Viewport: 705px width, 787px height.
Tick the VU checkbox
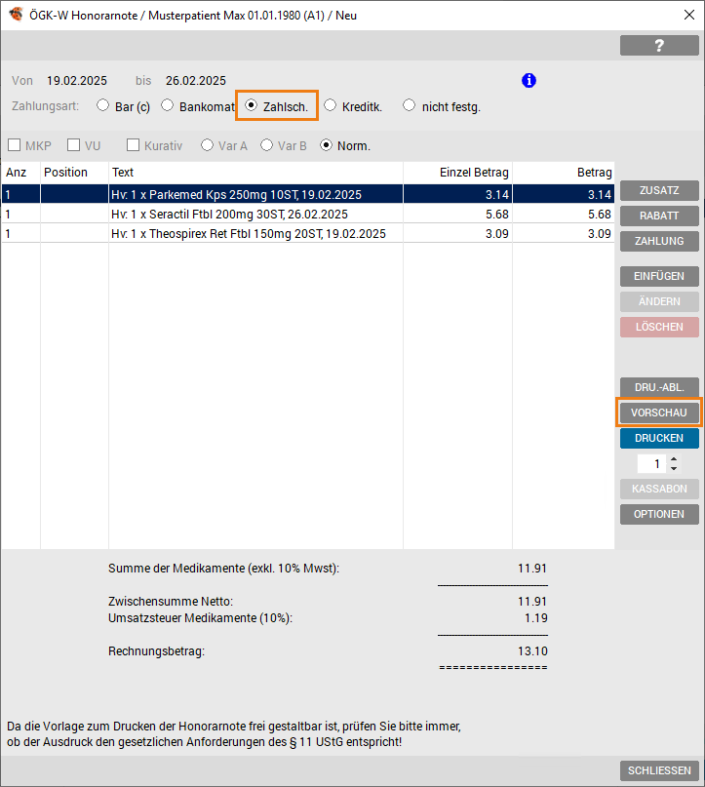click(x=74, y=145)
